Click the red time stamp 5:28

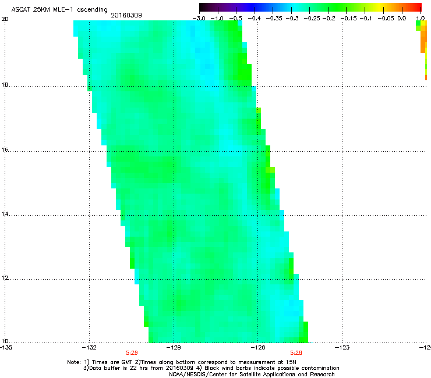coord(296,353)
